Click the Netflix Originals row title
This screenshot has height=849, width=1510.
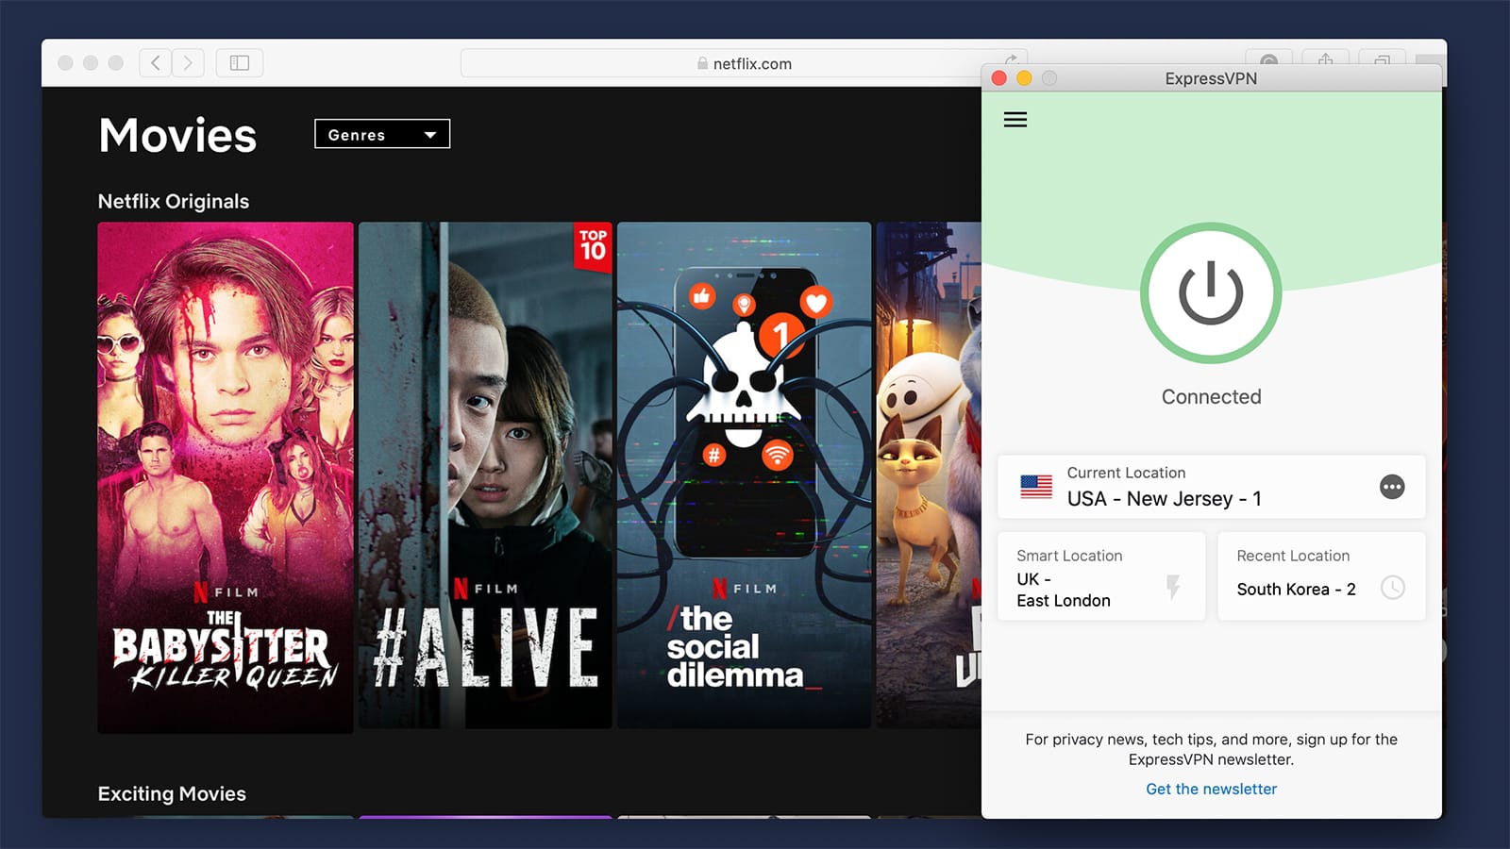174,201
